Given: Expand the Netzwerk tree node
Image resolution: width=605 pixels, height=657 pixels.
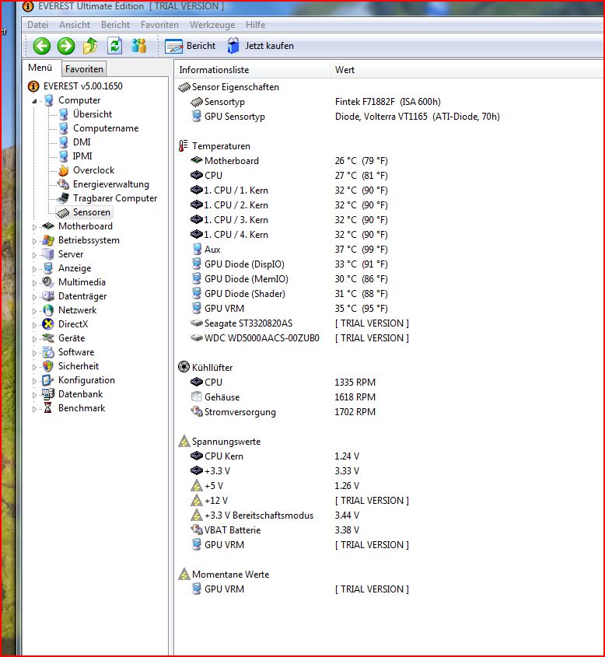Looking at the screenshot, I should tap(34, 311).
